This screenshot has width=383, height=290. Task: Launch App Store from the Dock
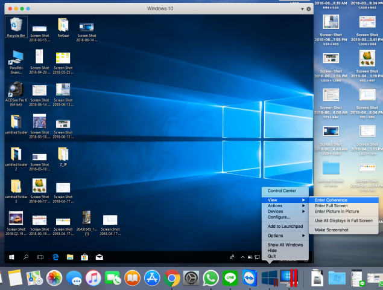point(152,278)
